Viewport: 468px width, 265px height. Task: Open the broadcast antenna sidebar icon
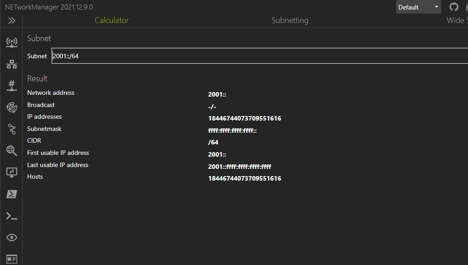point(12,42)
